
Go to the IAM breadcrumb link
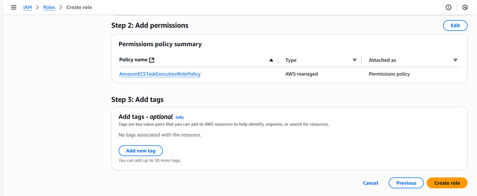(28, 8)
